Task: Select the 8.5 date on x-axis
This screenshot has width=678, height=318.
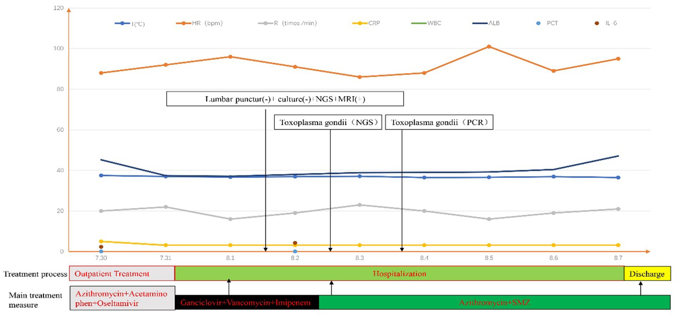Action: [489, 258]
